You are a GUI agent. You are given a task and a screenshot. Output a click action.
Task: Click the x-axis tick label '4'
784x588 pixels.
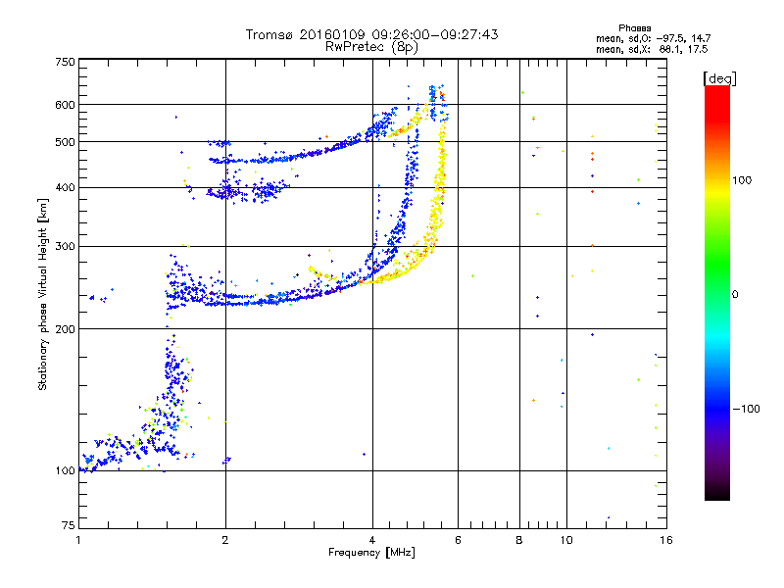tap(372, 540)
